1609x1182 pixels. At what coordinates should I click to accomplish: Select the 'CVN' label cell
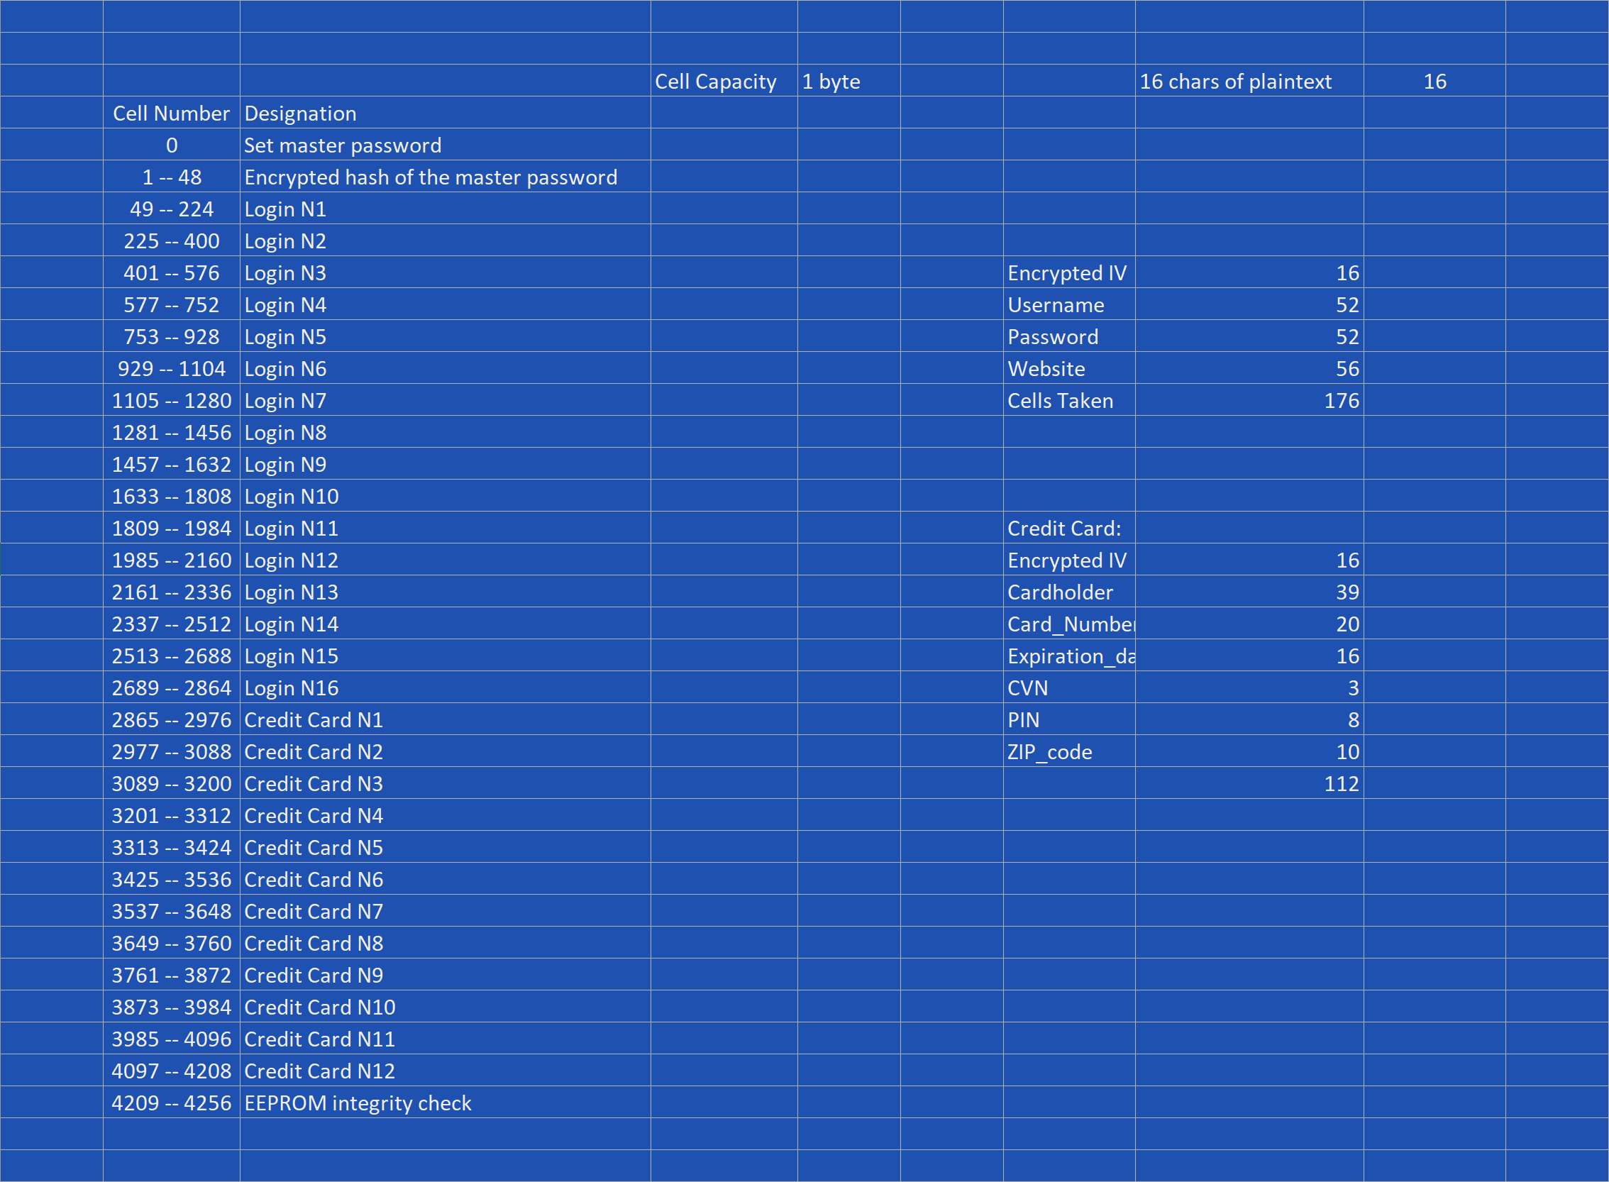coord(1069,687)
